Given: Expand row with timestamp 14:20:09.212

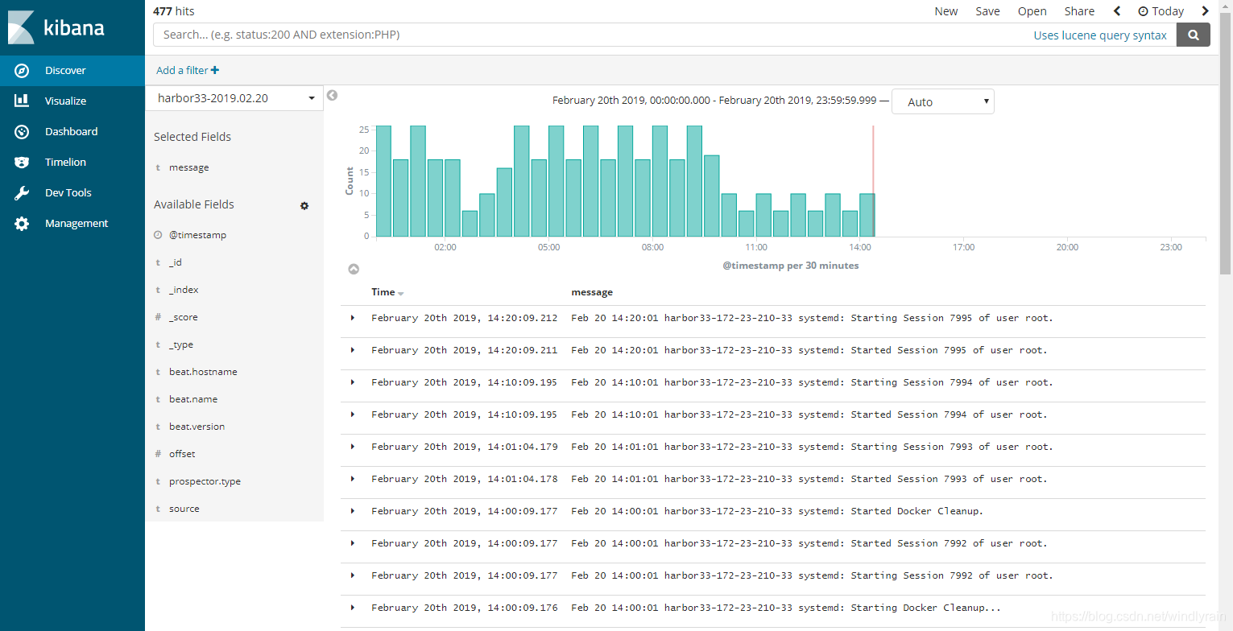Looking at the screenshot, I should pyautogui.click(x=353, y=318).
